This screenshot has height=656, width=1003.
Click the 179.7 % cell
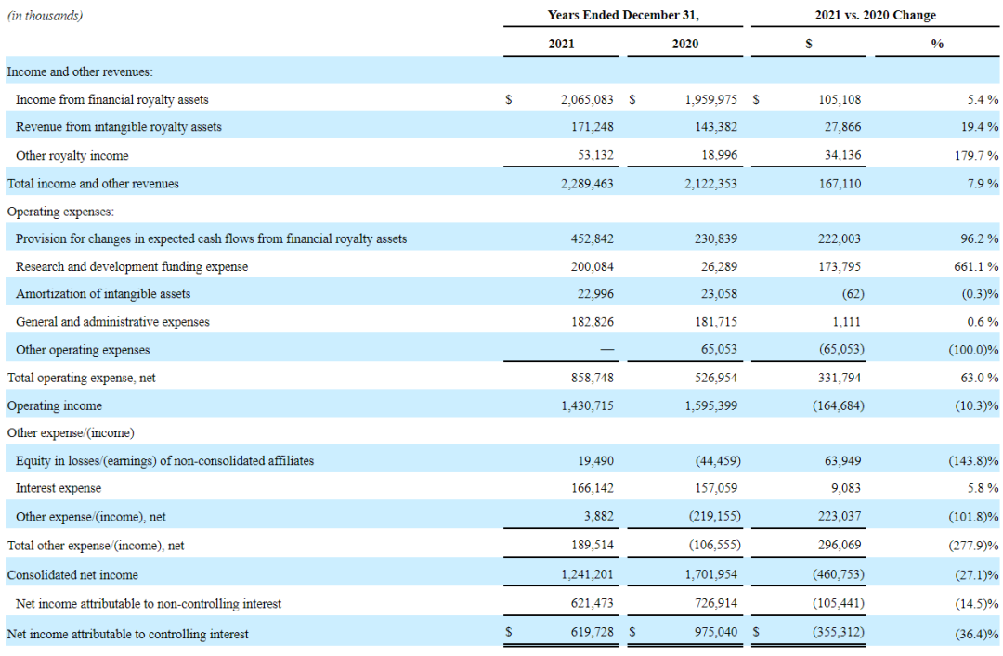tap(977, 155)
